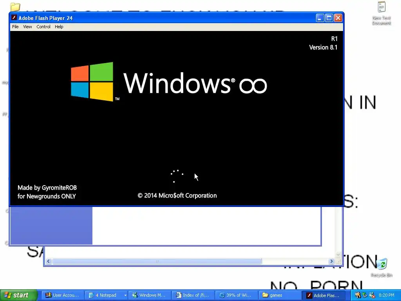The height and width of the screenshot is (301, 401).
Task: Click the "for Newgrounds ONLY" text
Action: [47, 196]
